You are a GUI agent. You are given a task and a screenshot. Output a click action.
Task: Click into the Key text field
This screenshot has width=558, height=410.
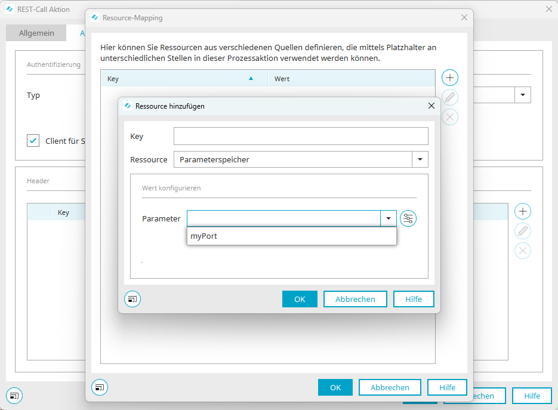tap(301, 136)
